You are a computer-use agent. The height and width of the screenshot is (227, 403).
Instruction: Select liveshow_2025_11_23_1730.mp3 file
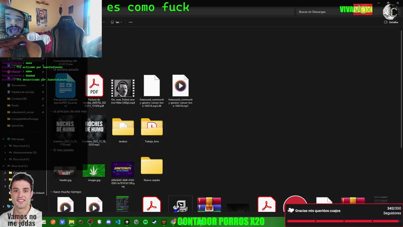tap(65, 130)
